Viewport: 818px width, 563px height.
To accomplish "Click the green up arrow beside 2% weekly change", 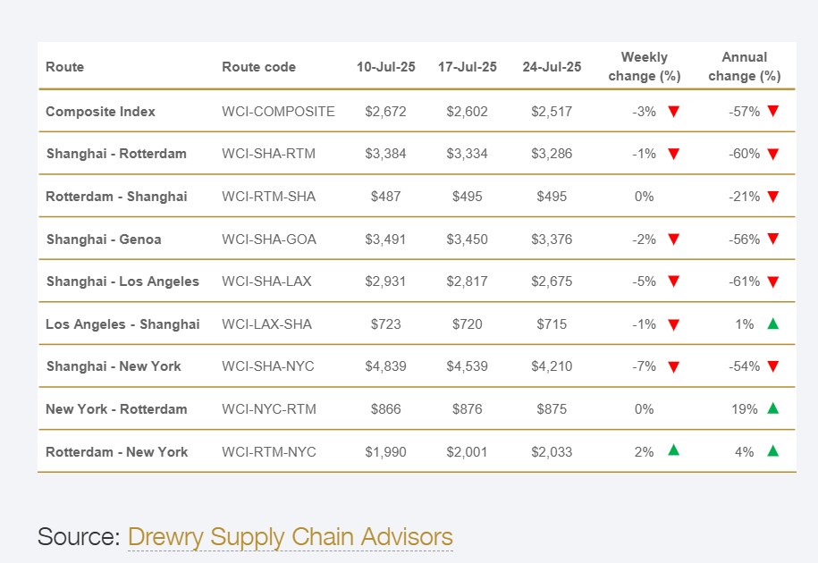I will (673, 450).
